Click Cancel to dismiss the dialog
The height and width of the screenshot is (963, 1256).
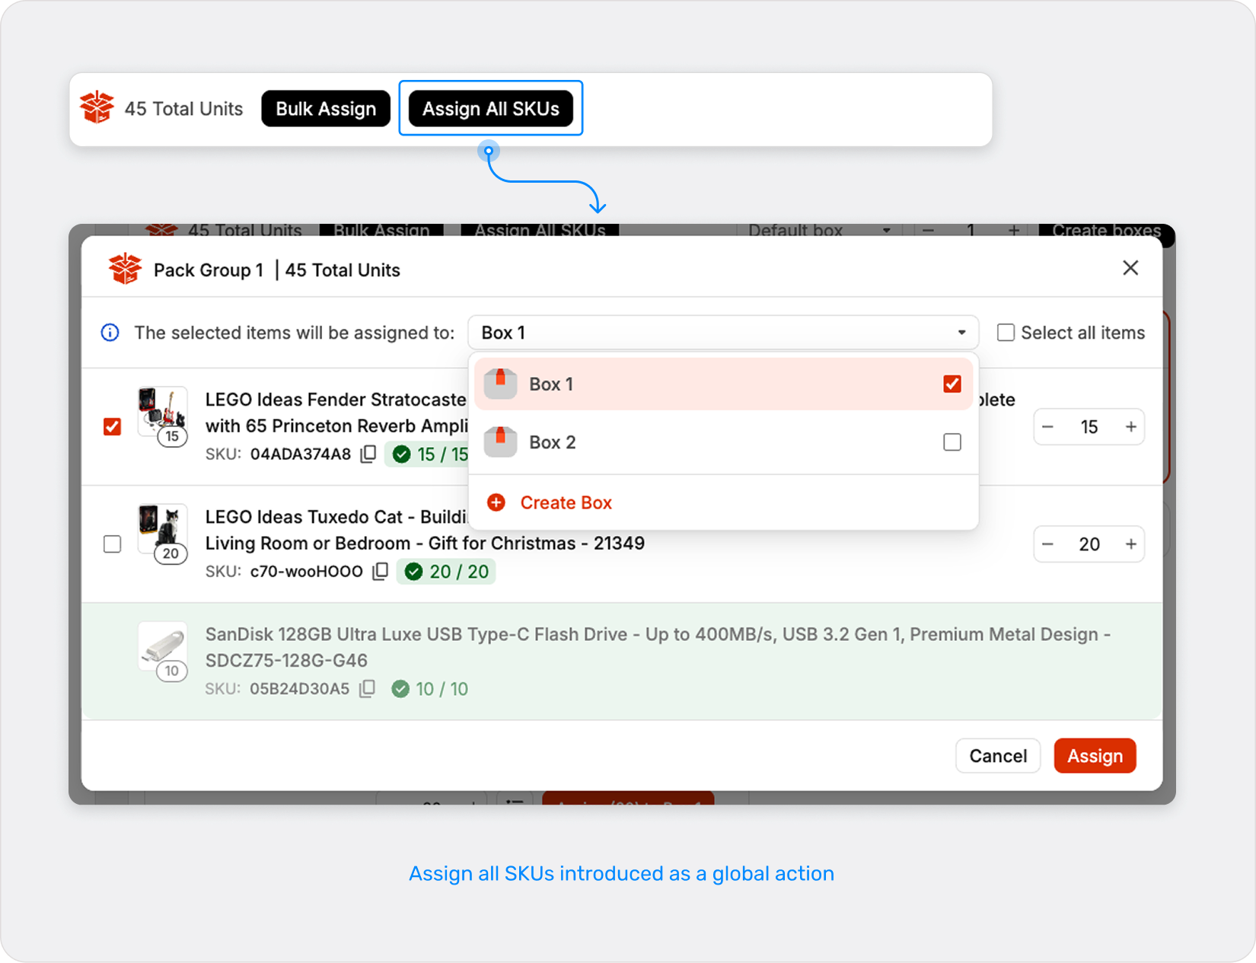pos(997,756)
